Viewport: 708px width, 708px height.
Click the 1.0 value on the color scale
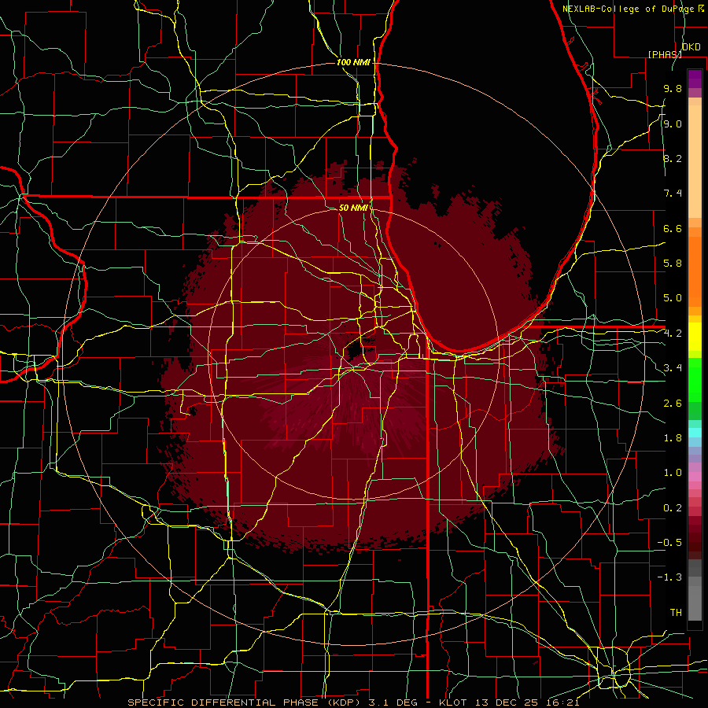click(x=673, y=473)
